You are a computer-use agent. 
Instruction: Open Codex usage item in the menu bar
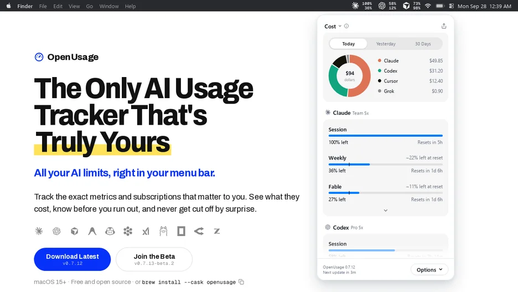point(387,6)
